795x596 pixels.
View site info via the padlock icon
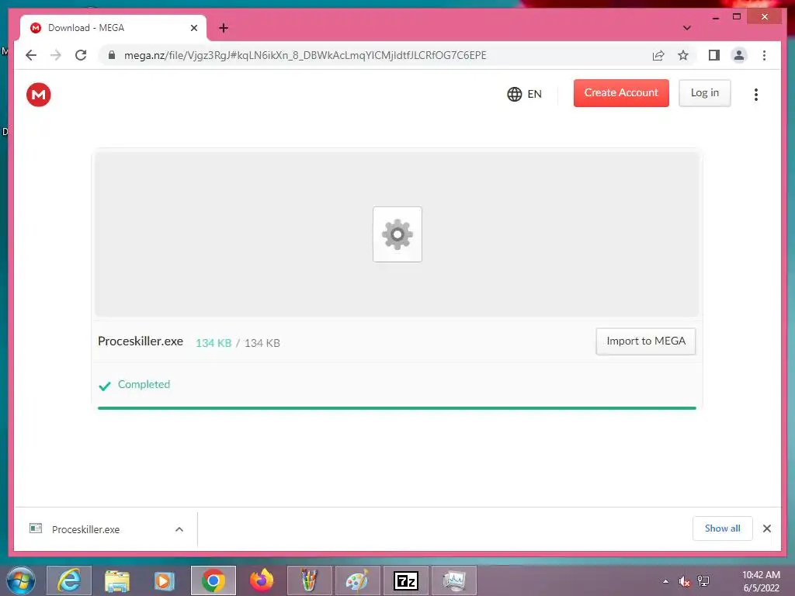tap(112, 55)
